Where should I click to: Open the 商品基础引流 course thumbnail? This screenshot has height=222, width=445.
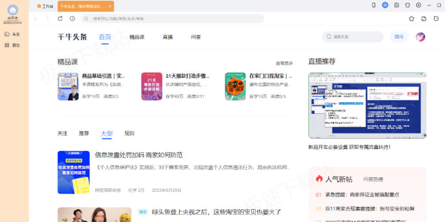[x=68, y=87]
